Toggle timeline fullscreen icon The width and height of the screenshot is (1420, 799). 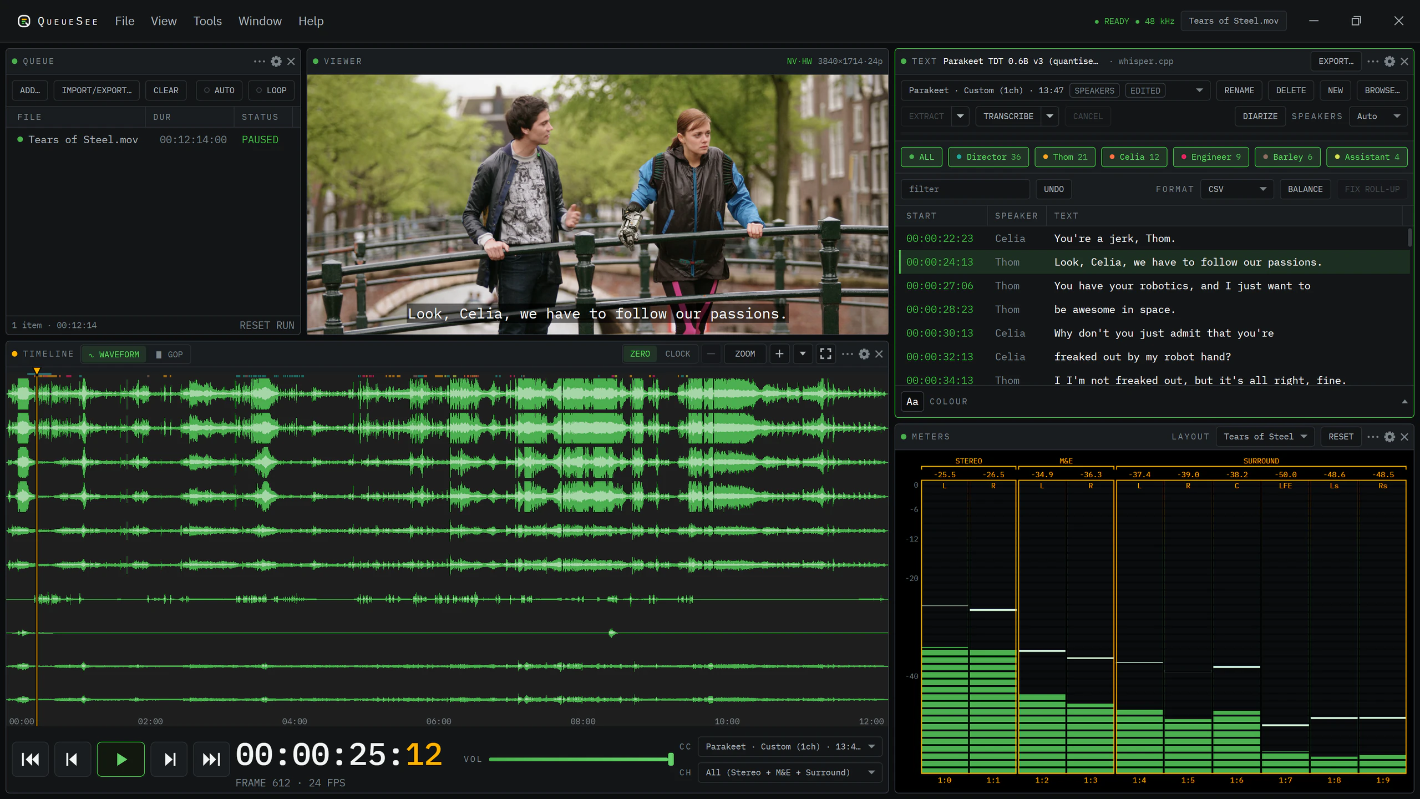click(x=826, y=354)
